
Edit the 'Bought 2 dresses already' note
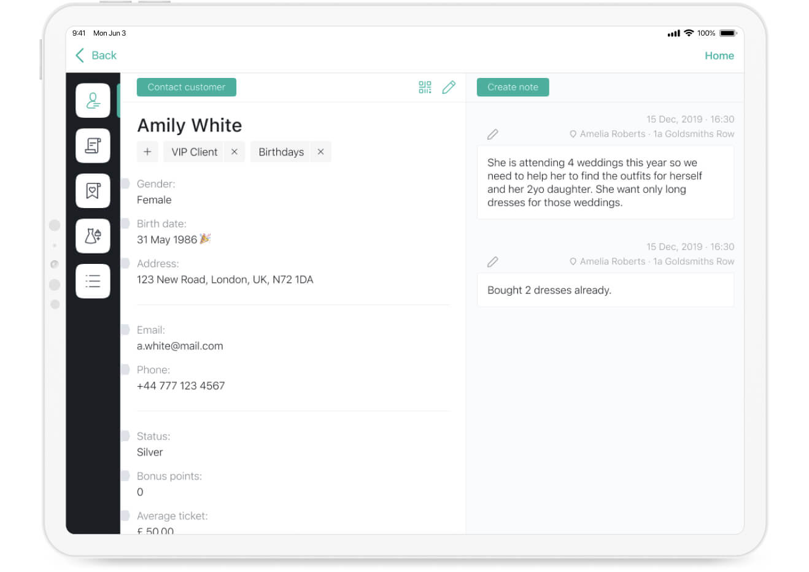click(493, 262)
